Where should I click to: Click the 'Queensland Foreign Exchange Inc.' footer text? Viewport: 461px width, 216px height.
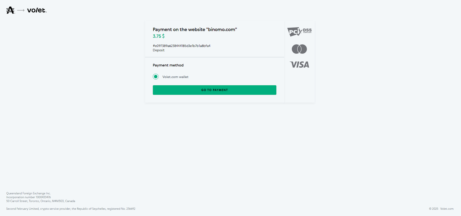coord(29,194)
